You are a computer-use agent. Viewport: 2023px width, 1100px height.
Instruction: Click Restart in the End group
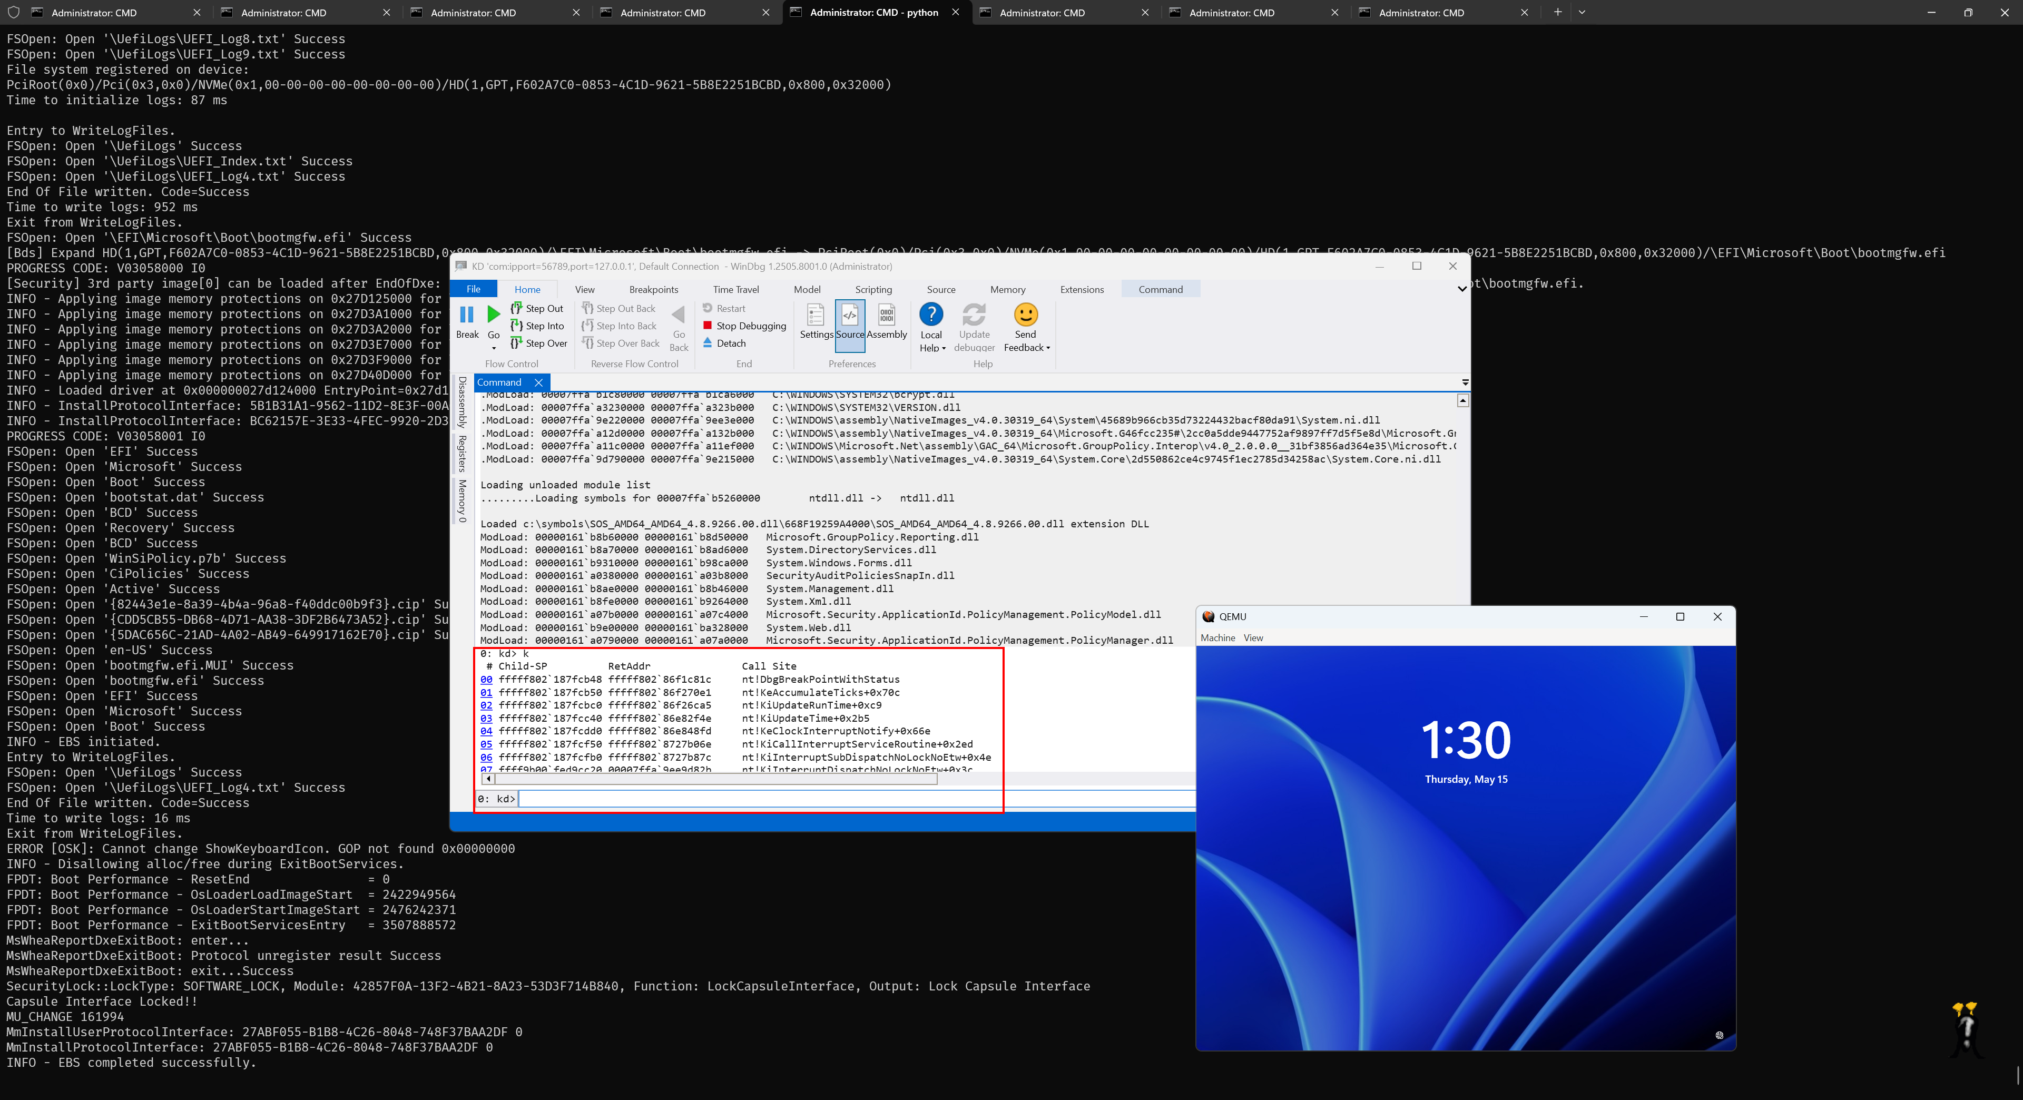coord(723,309)
